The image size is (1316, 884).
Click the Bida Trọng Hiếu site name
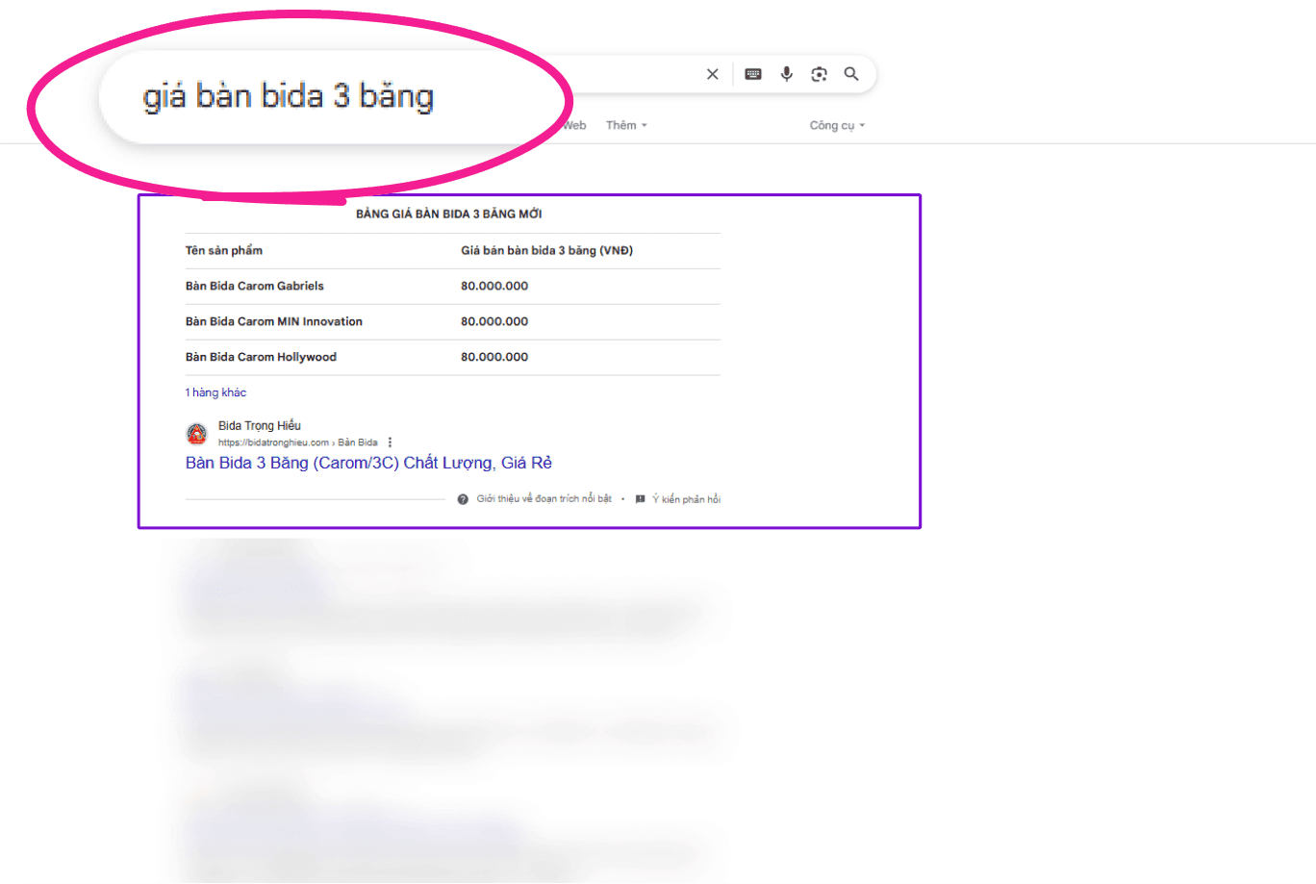(x=260, y=425)
